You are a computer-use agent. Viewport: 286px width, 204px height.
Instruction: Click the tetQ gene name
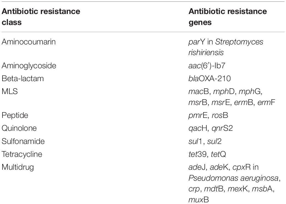pyautogui.click(x=218, y=154)
